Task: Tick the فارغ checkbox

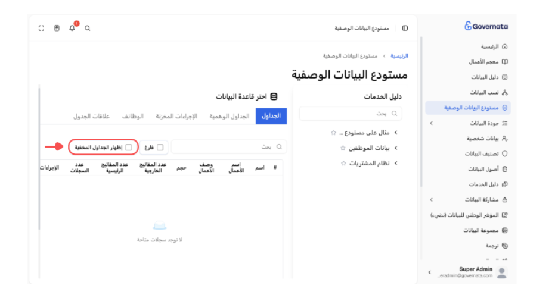Action: [160, 147]
